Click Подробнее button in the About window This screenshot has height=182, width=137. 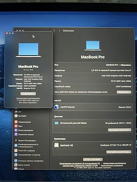pyautogui.click(x=28, y=94)
